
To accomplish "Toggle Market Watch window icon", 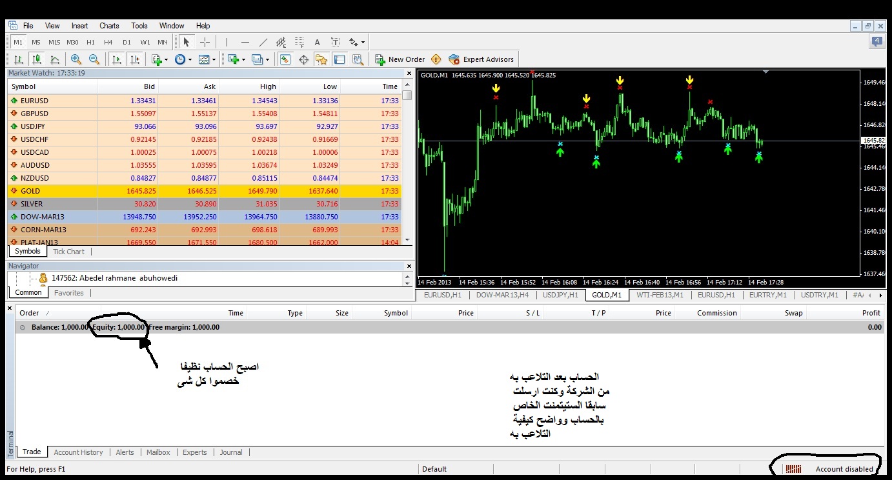I will click(285, 59).
